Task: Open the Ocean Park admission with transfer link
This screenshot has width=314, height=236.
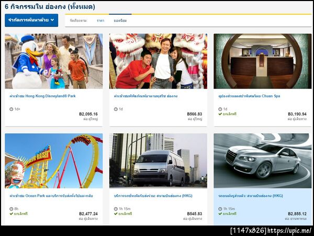Action: [x=51, y=196]
